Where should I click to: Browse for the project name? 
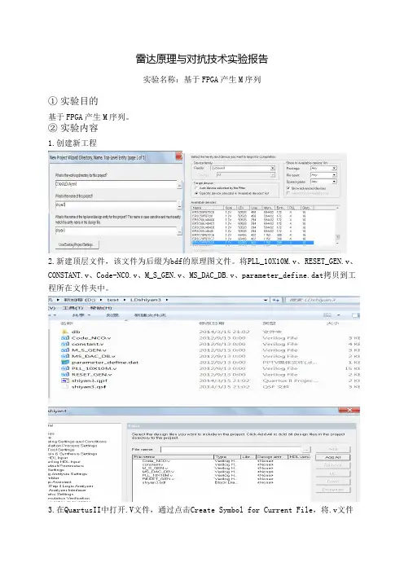coord(179,206)
